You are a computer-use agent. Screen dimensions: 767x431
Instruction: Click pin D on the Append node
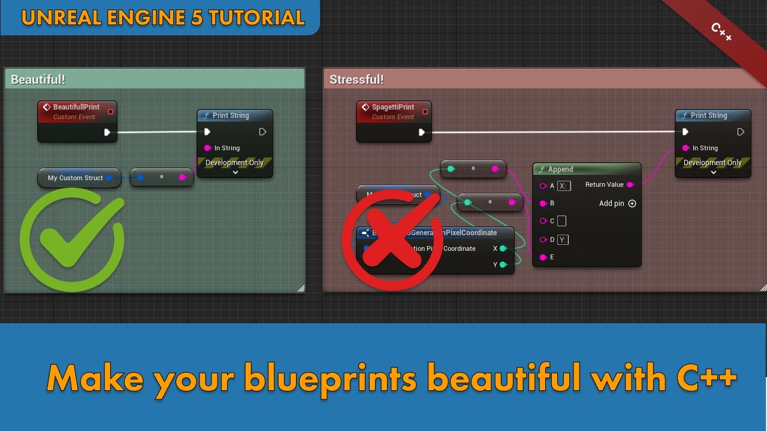543,239
